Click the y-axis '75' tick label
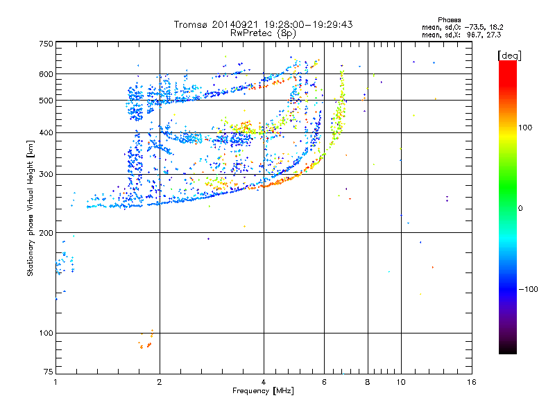The height and width of the screenshot is (416, 555). 49,372
